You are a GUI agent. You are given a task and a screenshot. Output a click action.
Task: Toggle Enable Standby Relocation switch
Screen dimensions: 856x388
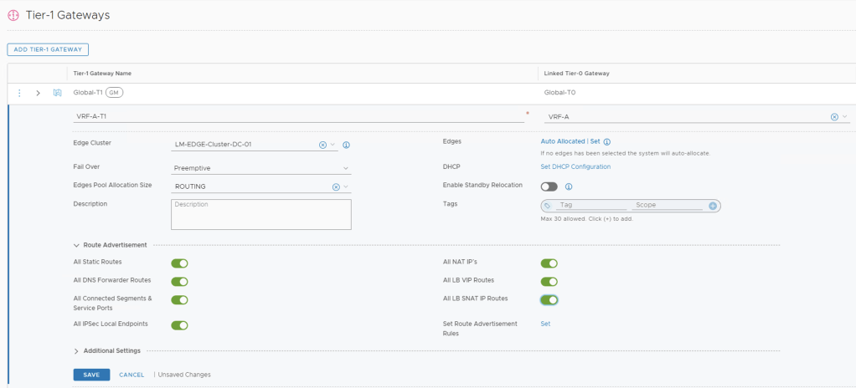point(549,186)
